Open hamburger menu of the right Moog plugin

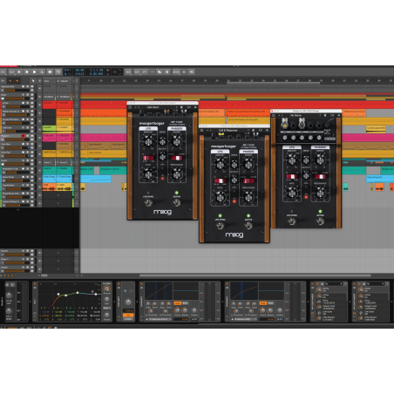[274, 116]
